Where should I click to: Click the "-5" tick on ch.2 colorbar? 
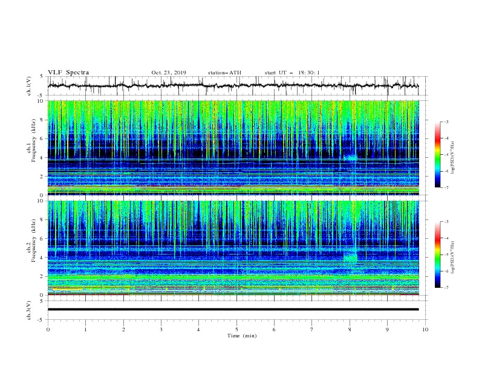(x=446, y=255)
